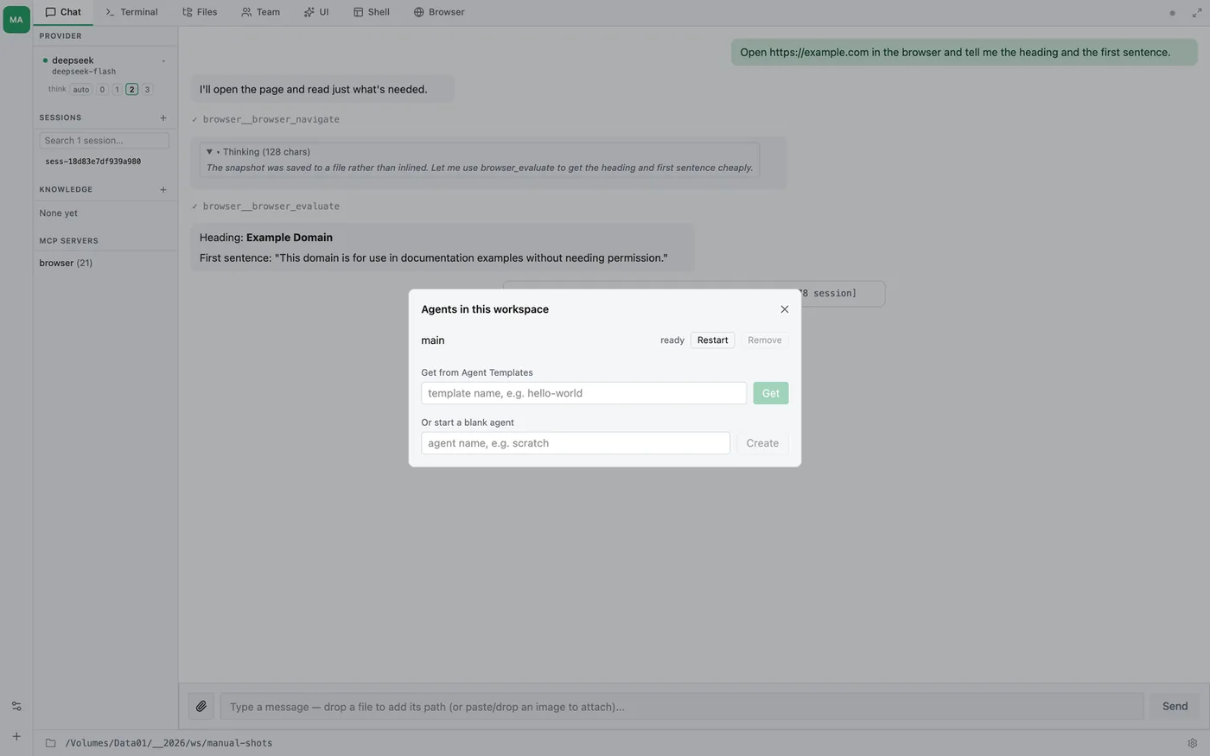Screen dimensions: 1210x756
Task: Click the Create blank agent button
Action: coord(762,443)
